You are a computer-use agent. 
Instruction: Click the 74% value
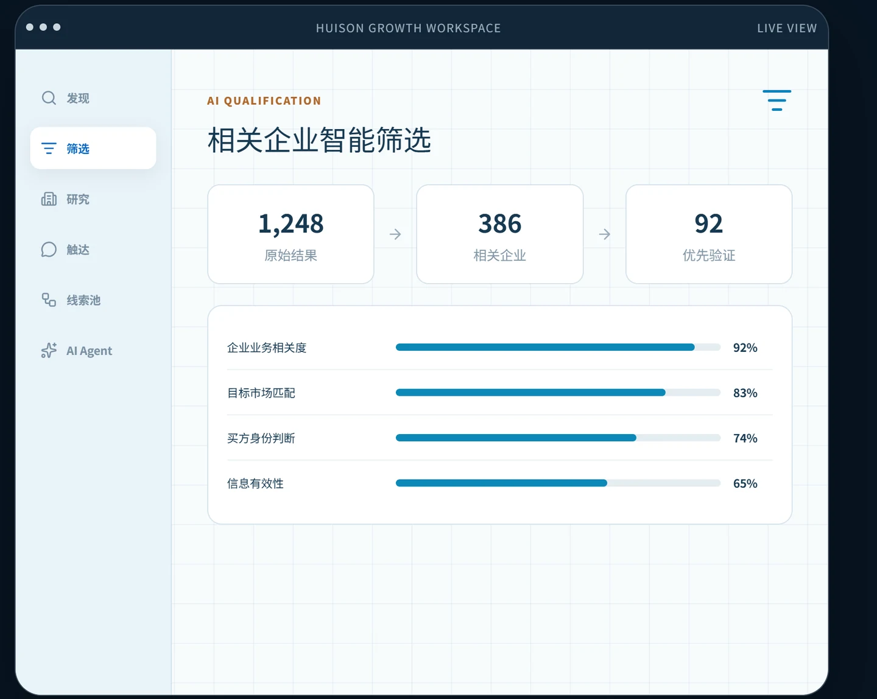pyautogui.click(x=745, y=438)
